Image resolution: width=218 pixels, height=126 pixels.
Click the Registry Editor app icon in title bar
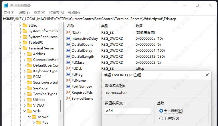coord(5,5)
